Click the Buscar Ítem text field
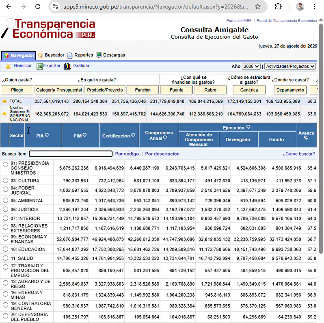Viewport: 324px width, 323px height. (71, 154)
